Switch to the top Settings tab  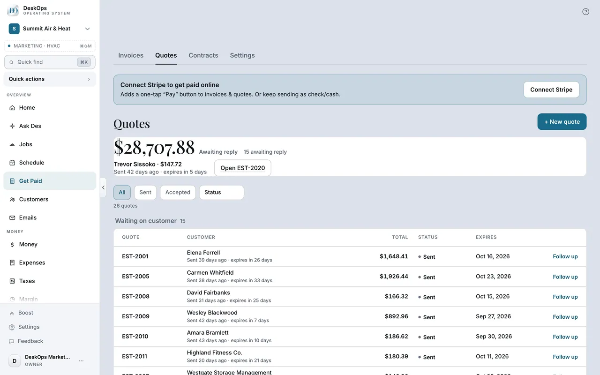[x=242, y=55]
